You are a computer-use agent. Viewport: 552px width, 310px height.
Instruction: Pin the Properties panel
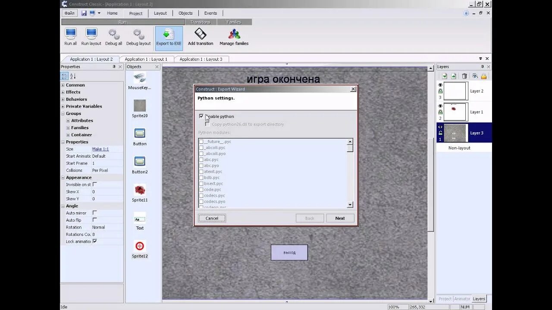pos(114,67)
